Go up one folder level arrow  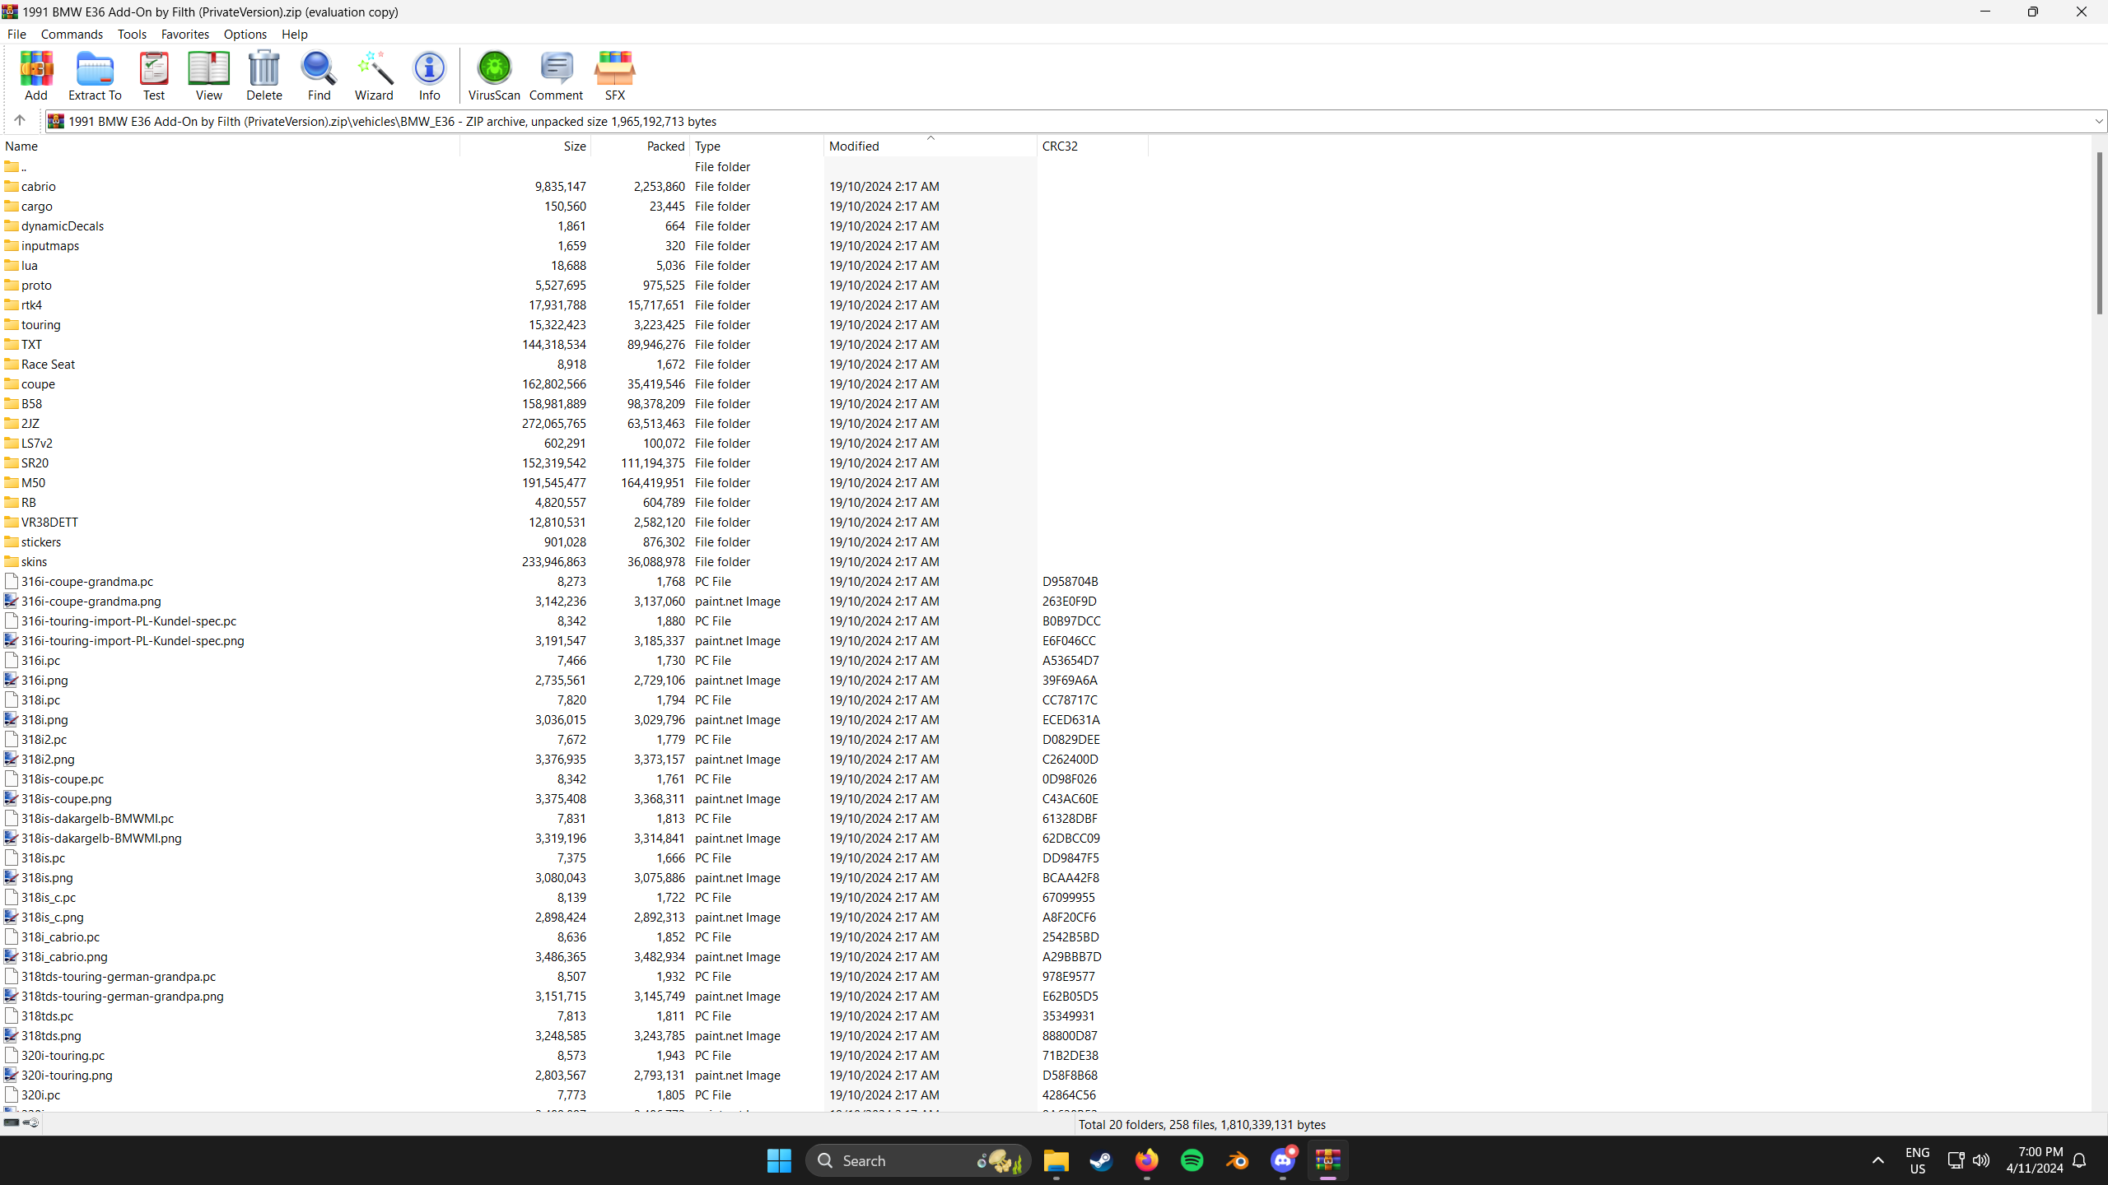click(x=20, y=121)
